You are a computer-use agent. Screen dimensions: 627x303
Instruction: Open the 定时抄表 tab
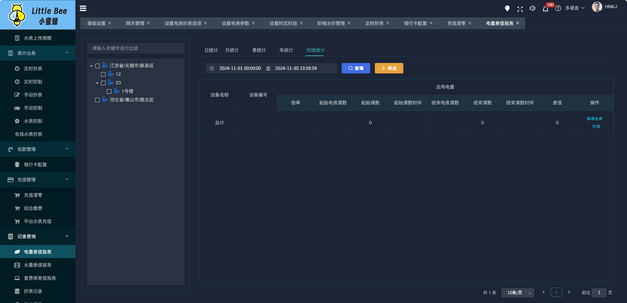click(374, 24)
